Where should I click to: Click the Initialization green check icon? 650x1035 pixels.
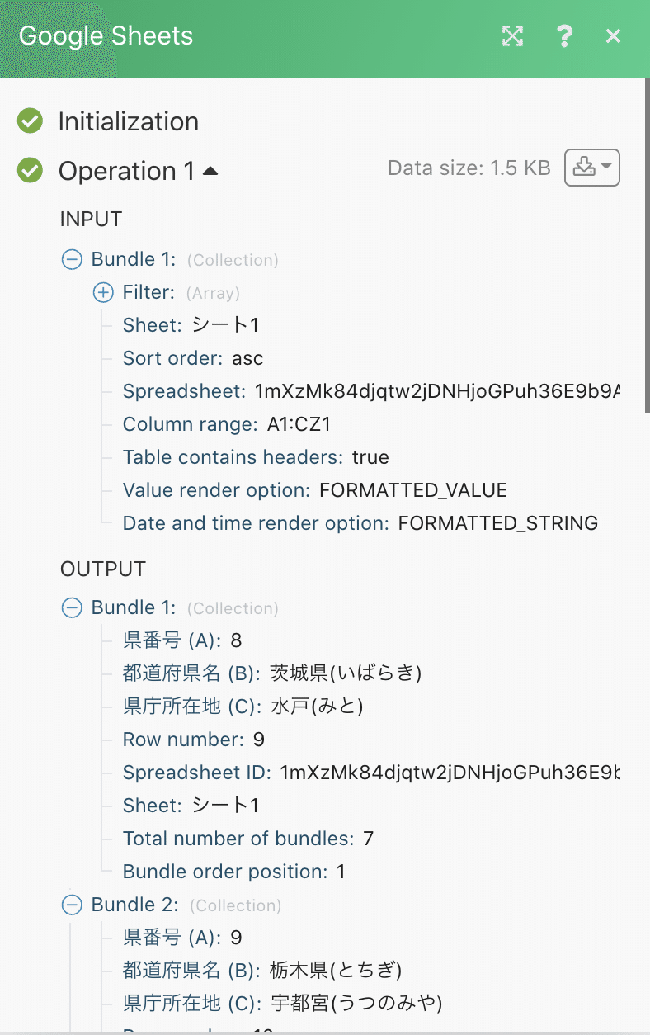pyautogui.click(x=31, y=121)
